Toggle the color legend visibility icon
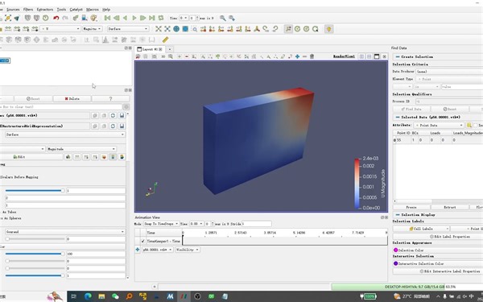Image resolution: width=483 pixels, height=302 pixels. click(113, 157)
